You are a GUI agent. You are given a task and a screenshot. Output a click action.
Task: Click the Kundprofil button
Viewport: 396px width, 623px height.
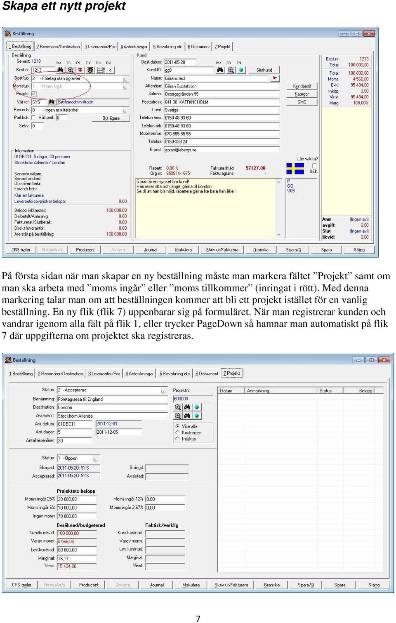click(302, 86)
